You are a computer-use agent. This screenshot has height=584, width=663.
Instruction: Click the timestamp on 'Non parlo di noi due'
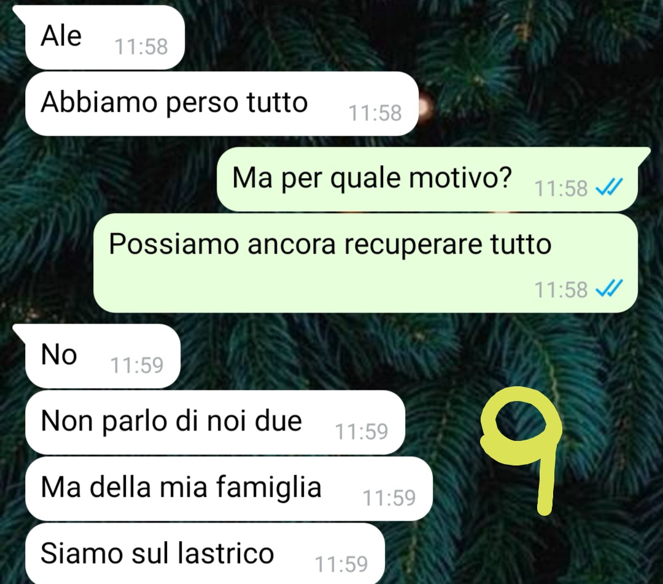click(361, 432)
